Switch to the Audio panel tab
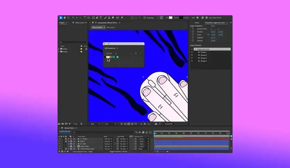Image resolution: width=290 pixels, height=168 pixels. pos(197,23)
